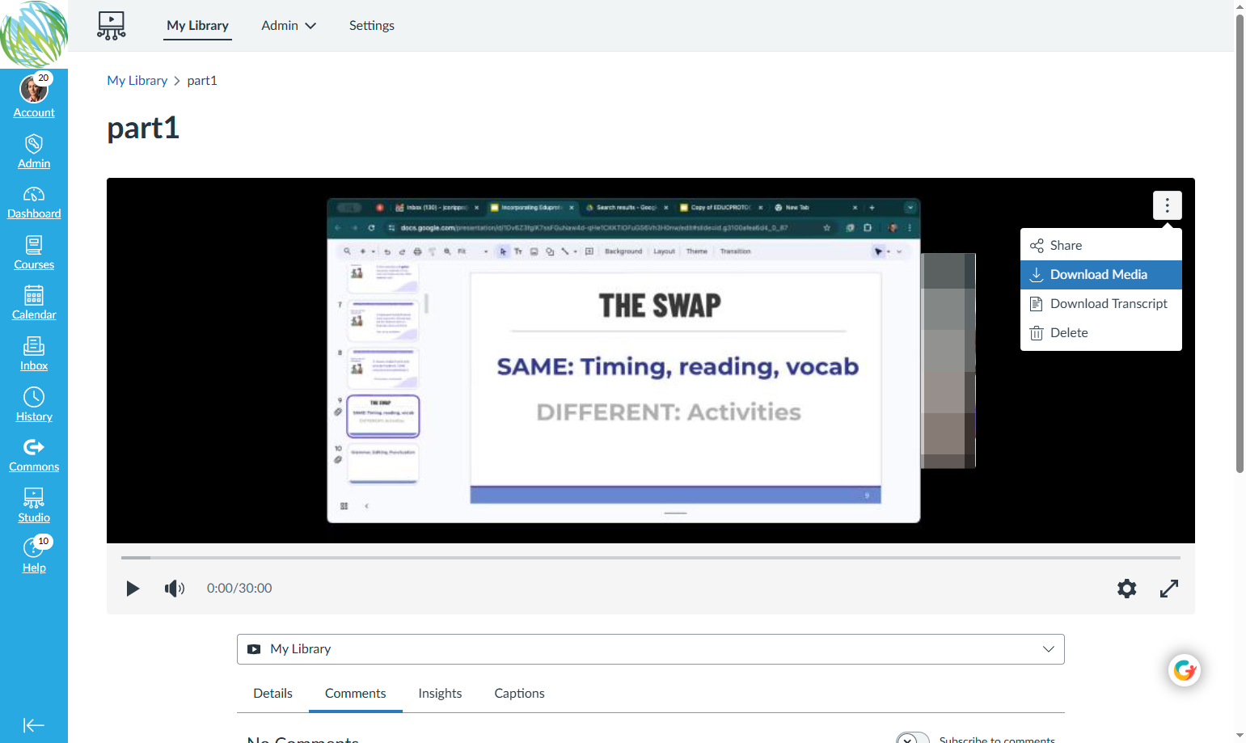
Task: Open Studio in the sidebar
Action: [x=34, y=506]
